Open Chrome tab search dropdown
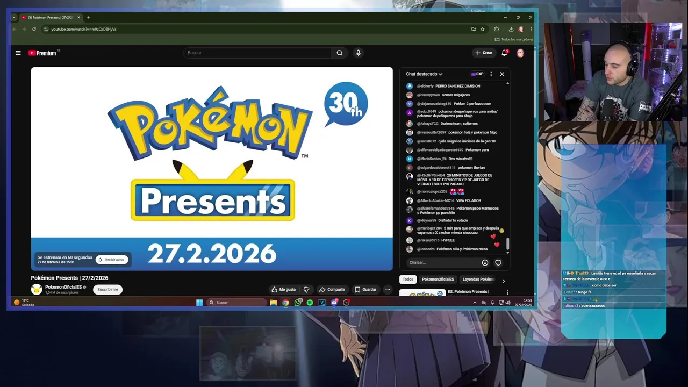The image size is (688, 387). coord(14,17)
